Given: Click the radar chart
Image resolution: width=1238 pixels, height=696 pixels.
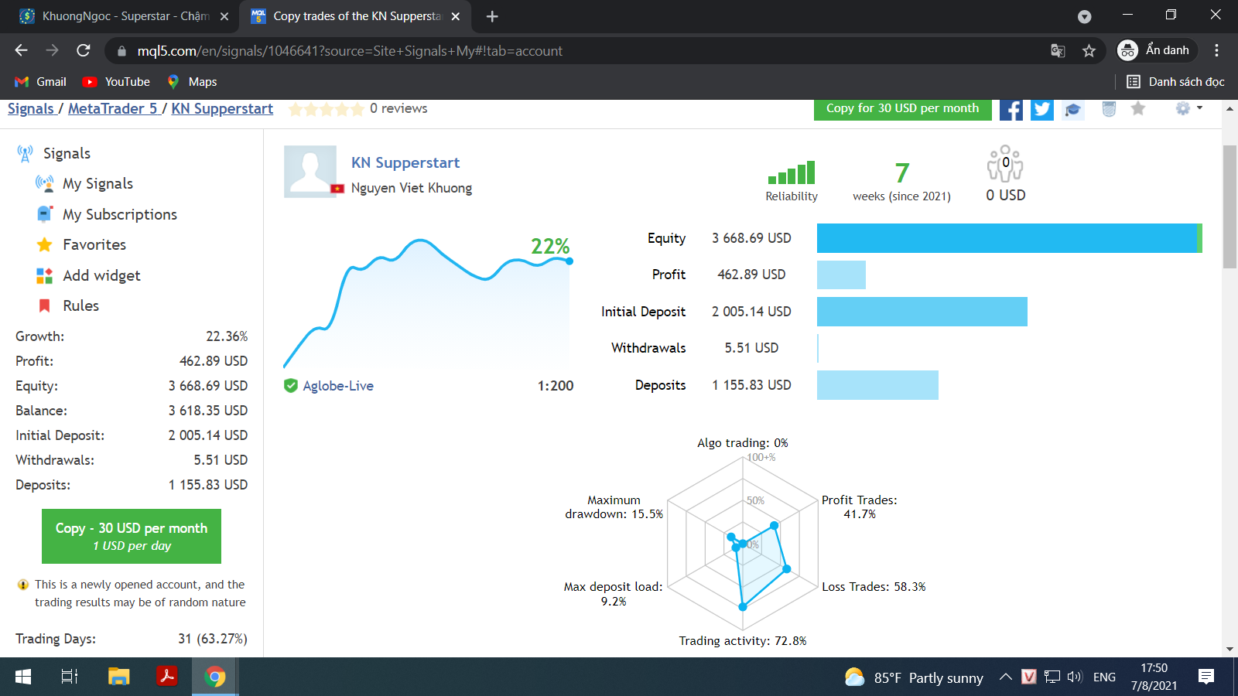Looking at the screenshot, I should 743,544.
